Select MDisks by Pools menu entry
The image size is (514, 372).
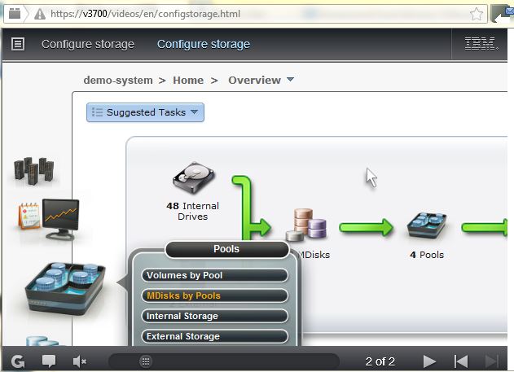click(x=215, y=295)
